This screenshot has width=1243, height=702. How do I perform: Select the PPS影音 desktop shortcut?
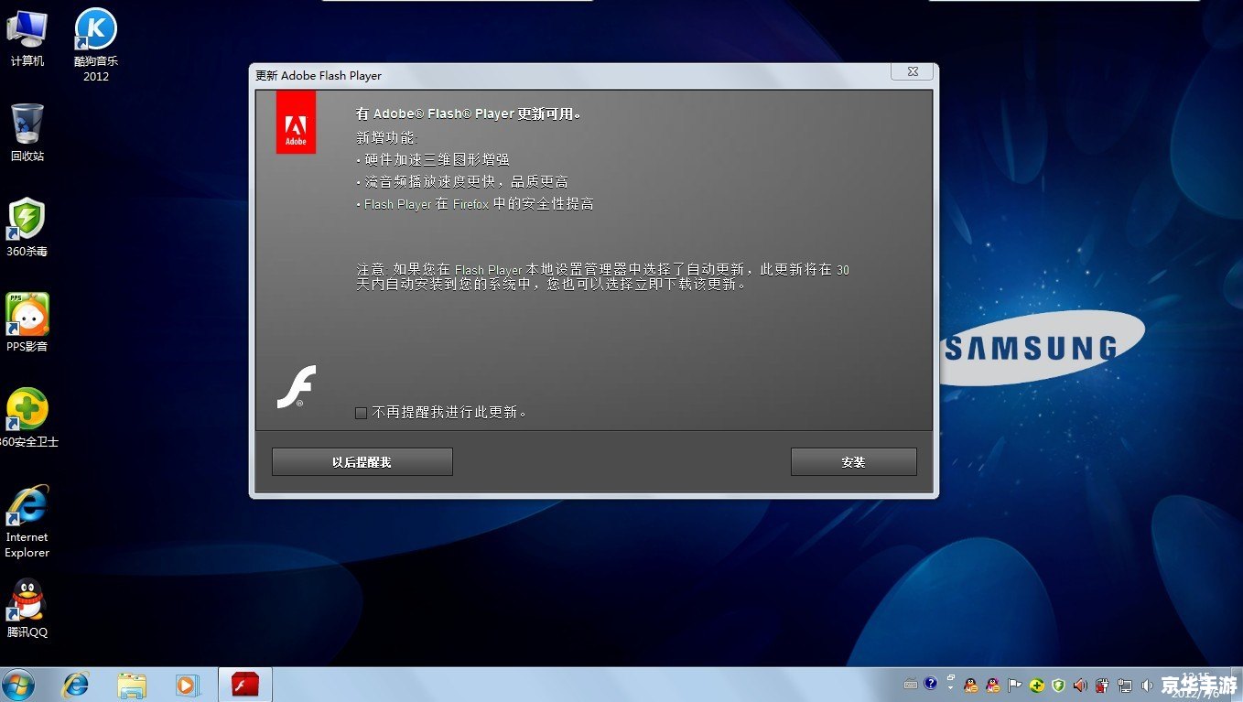click(x=27, y=323)
